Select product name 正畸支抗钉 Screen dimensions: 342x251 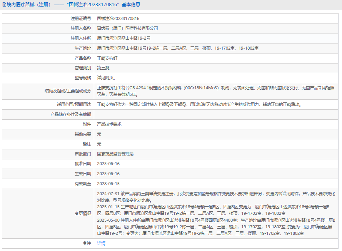tap(107, 59)
